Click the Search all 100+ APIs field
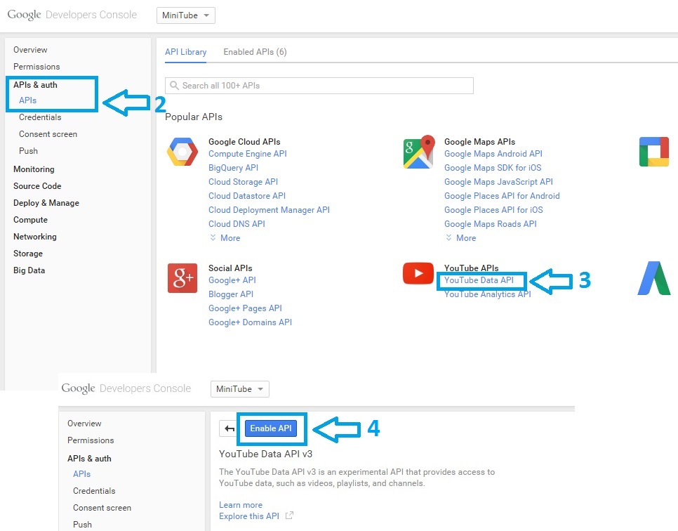Image resolution: width=678 pixels, height=531 pixels. [x=319, y=85]
